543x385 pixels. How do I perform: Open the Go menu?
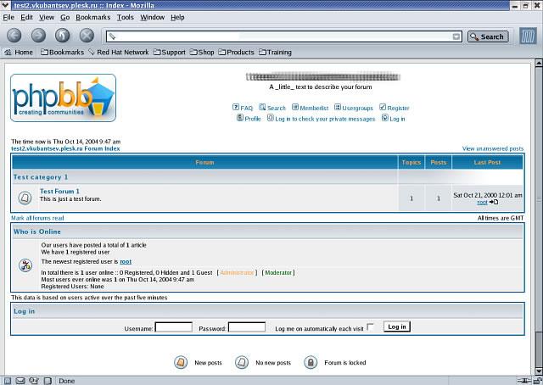(x=64, y=17)
